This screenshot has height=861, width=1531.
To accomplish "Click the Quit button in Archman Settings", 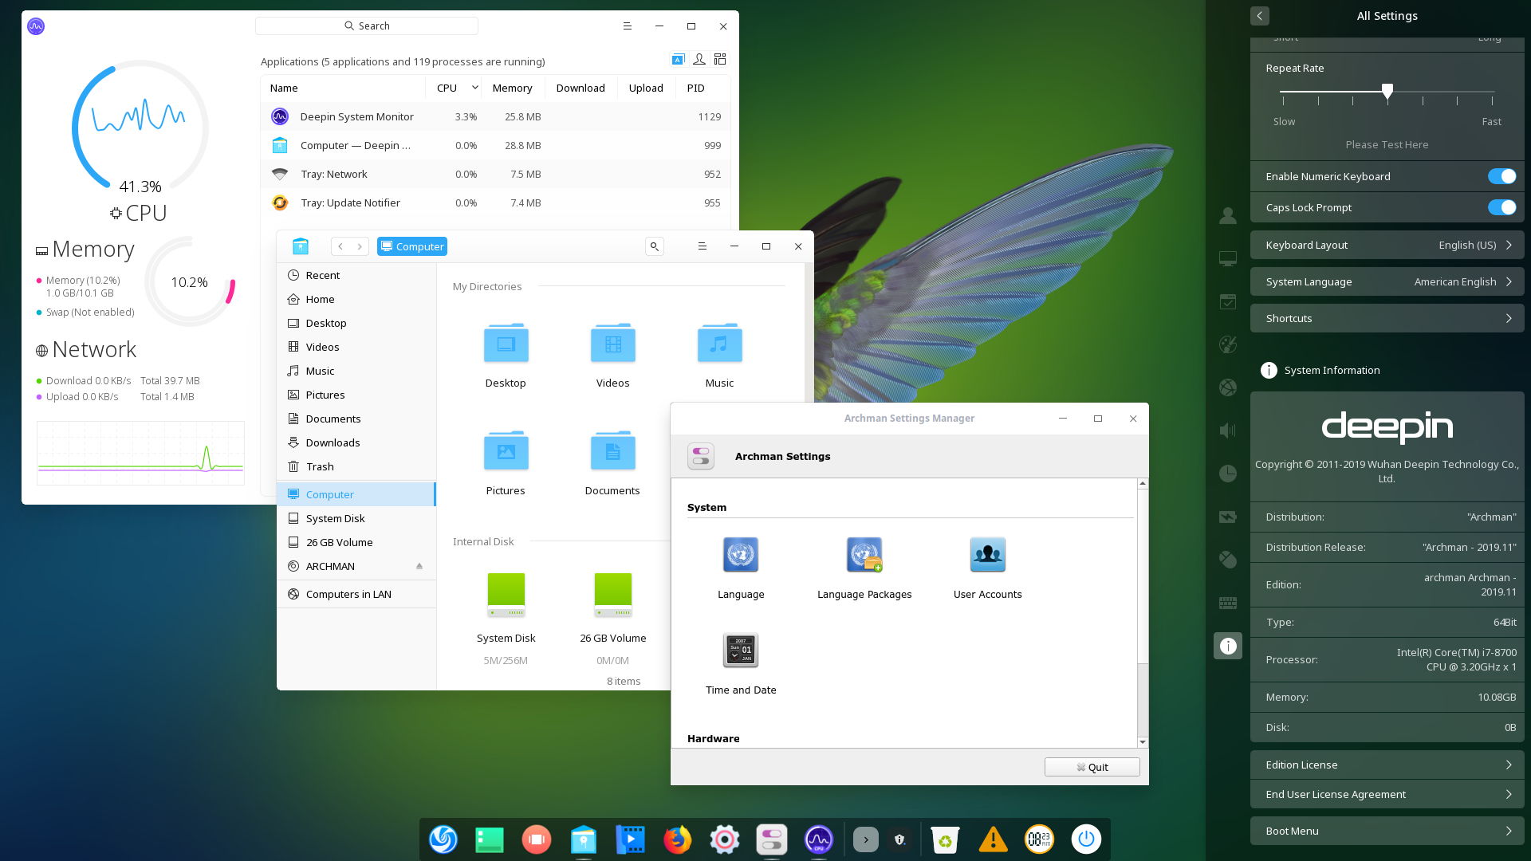I will (1092, 767).
